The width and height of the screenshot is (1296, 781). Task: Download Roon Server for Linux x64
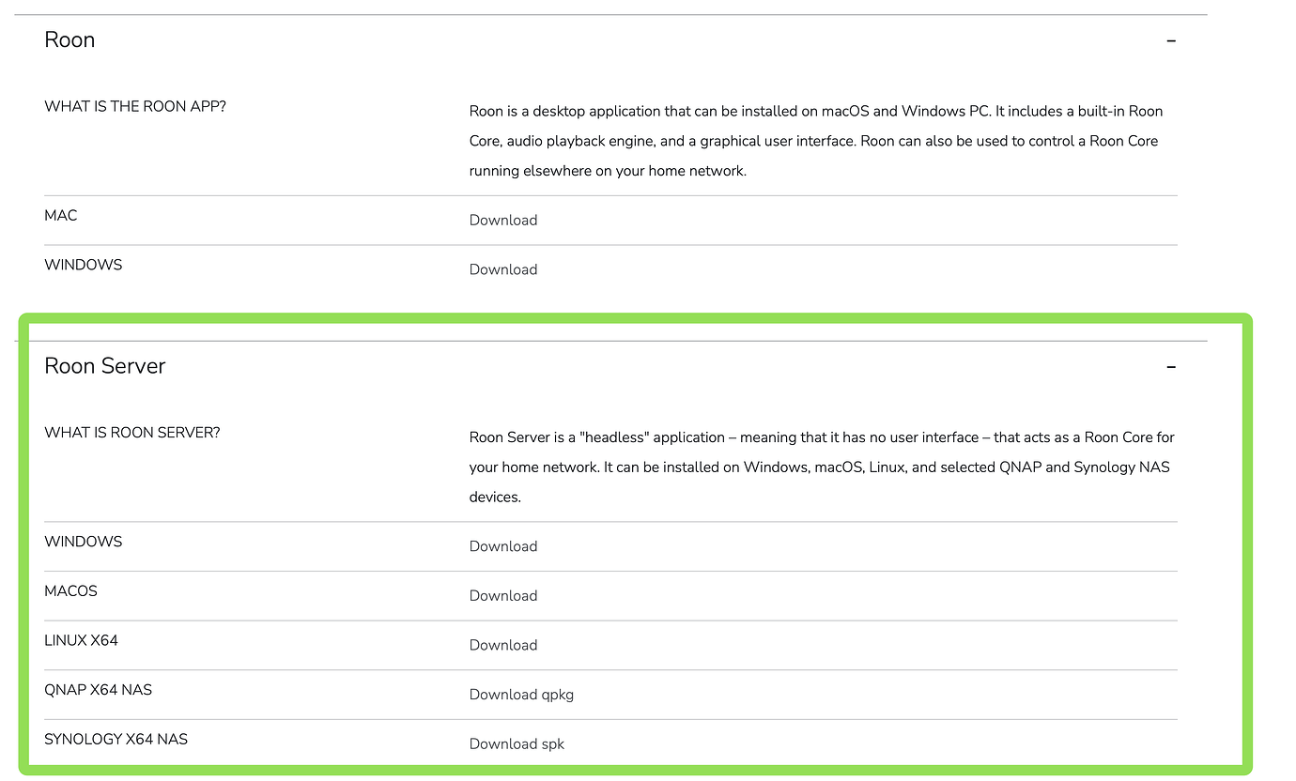point(502,645)
